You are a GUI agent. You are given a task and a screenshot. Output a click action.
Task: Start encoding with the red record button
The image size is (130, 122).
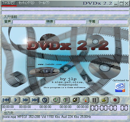tap(115, 100)
